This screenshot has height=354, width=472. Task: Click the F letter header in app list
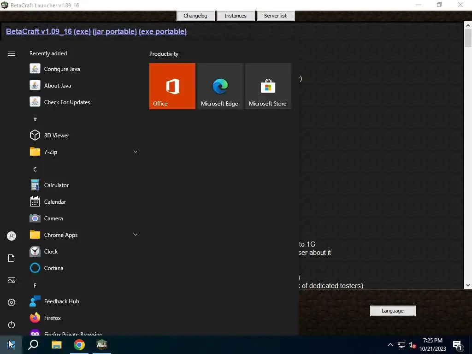tap(35, 285)
